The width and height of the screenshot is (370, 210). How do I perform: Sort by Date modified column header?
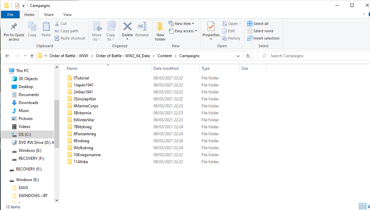pyautogui.click(x=166, y=68)
